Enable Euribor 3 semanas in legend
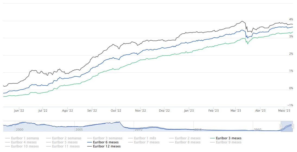 pyautogui.click(x=107, y=138)
